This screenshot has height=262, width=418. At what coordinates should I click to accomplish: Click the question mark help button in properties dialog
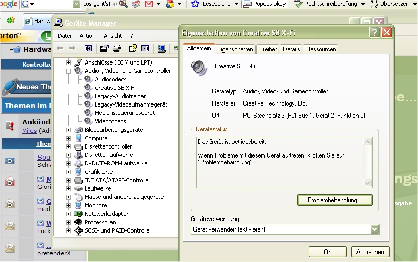click(374, 32)
